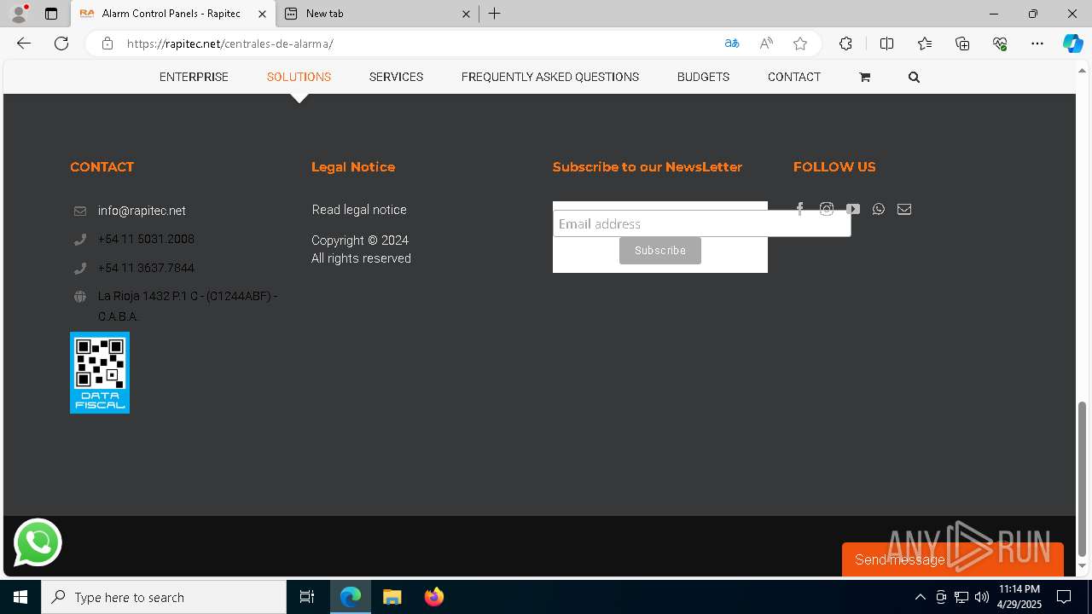
Task: Open the shopping cart icon in navigation
Action: point(864,77)
